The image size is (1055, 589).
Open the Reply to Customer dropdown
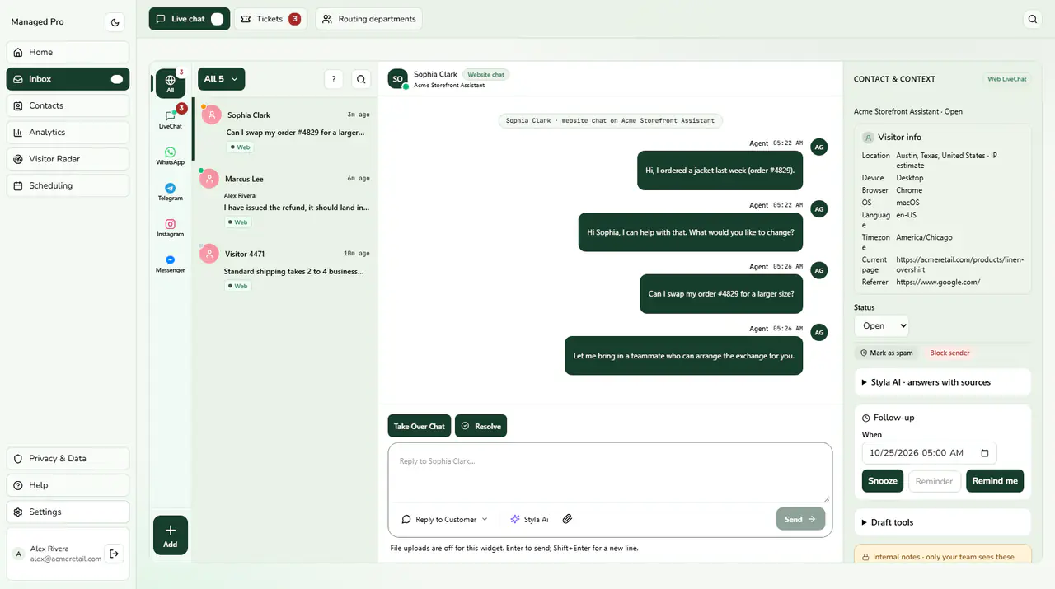(444, 519)
